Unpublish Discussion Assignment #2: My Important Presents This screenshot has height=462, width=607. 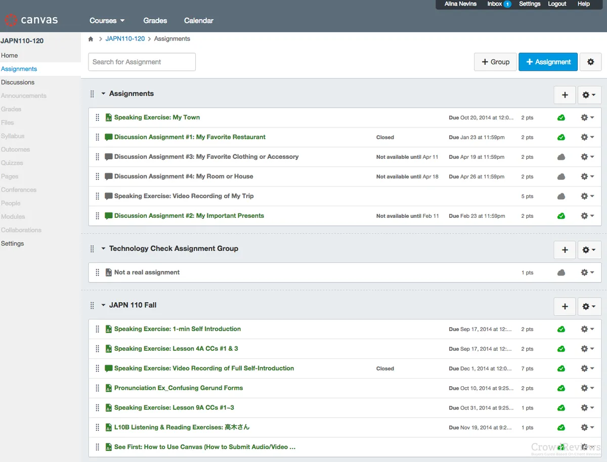(x=561, y=216)
